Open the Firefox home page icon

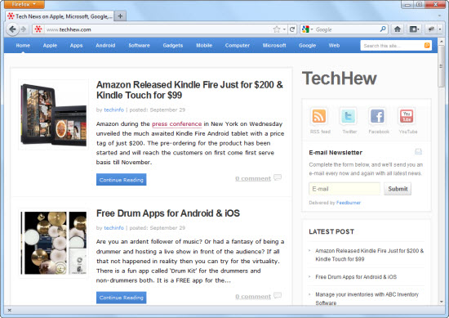[x=398, y=29]
